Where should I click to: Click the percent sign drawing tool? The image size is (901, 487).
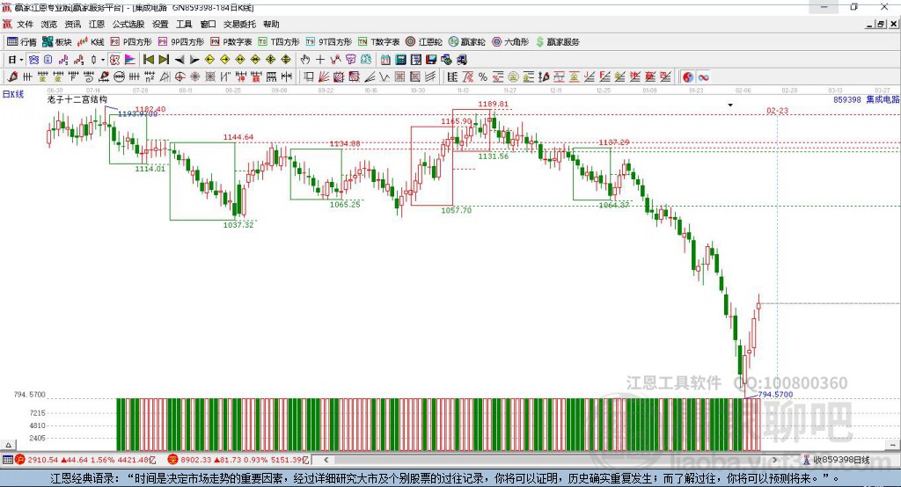pyautogui.click(x=482, y=76)
